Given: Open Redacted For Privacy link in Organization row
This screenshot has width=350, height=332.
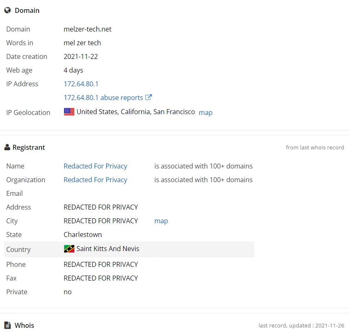Looking at the screenshot, I should pos(95,180).
